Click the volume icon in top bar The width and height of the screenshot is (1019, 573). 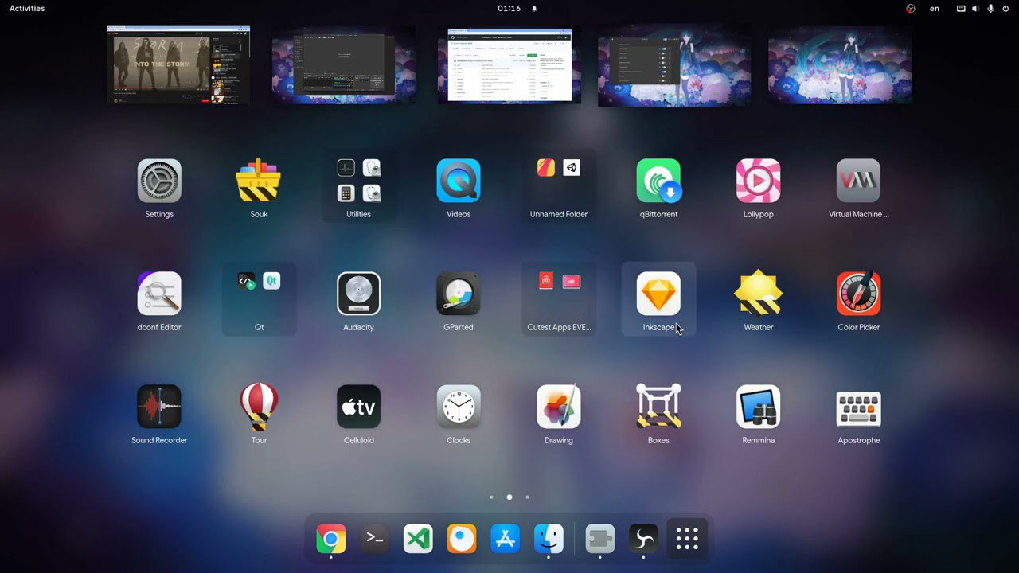pos(975,8)
